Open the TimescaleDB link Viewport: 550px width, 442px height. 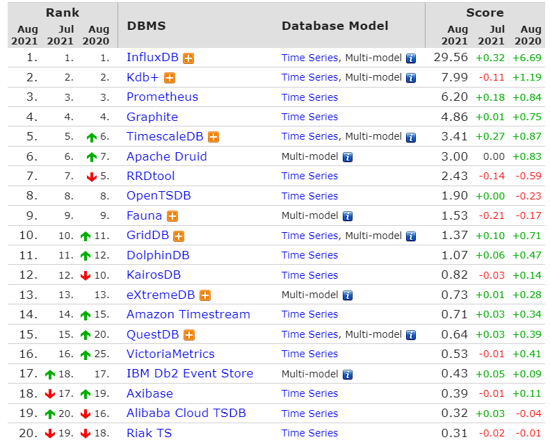pos(165,136)
